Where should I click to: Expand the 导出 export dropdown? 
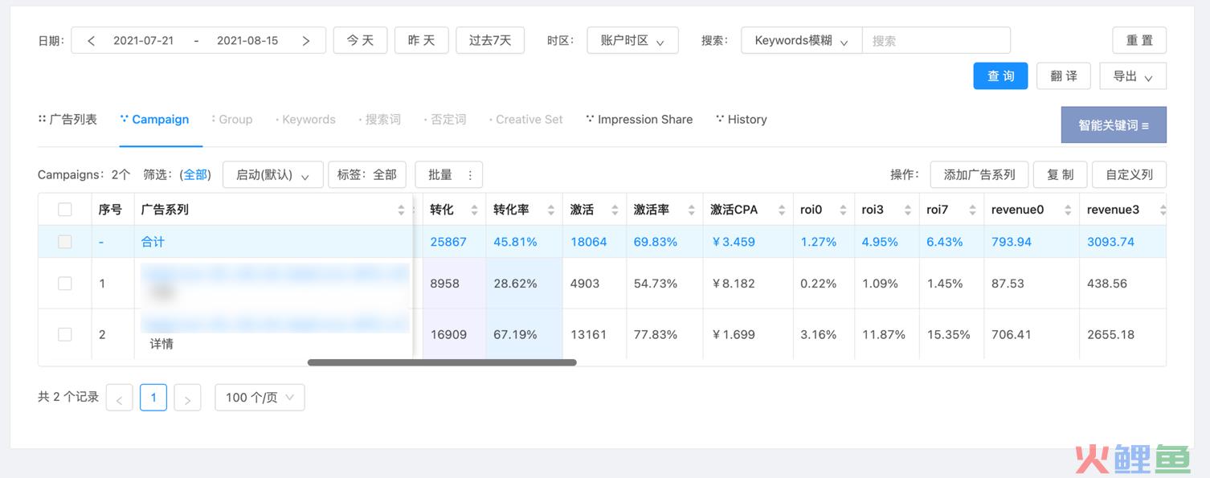pyautogui.click(x=1133, y=76)
